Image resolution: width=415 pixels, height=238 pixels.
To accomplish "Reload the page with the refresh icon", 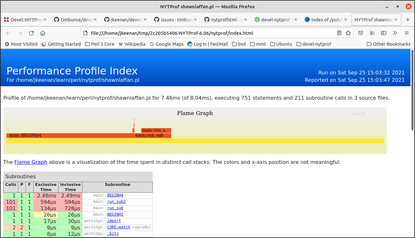I will [x=31, y=33].
